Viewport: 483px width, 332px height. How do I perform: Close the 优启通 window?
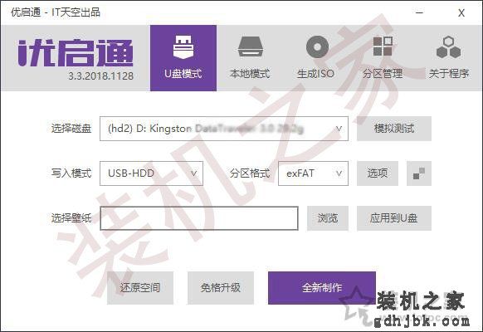pyautogui.click(x=461, y=12)
